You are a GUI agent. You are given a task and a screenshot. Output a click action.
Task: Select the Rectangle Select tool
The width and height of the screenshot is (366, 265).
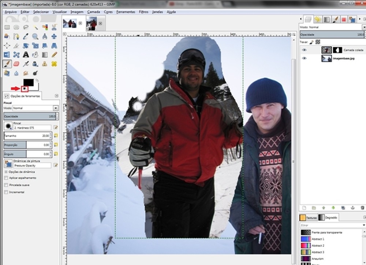point(7,28)
